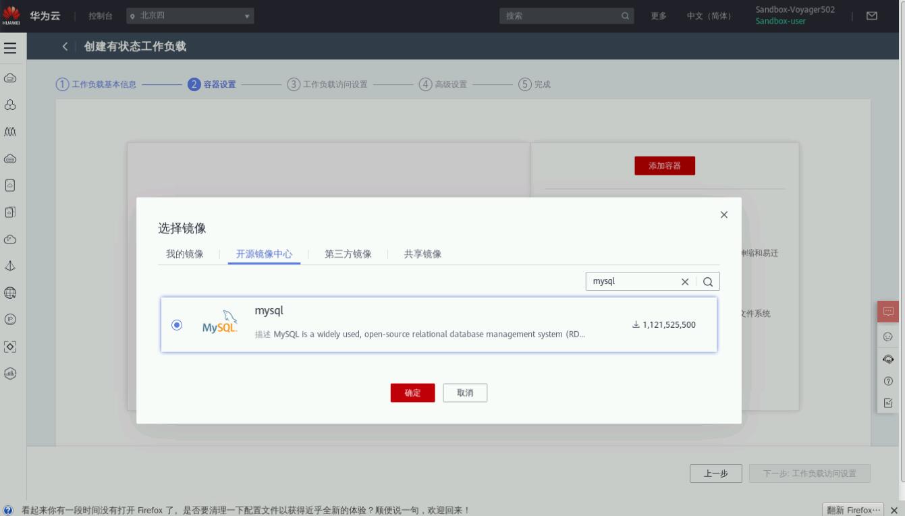Click the sidebar scan-frame icon

tap(10, 346)
